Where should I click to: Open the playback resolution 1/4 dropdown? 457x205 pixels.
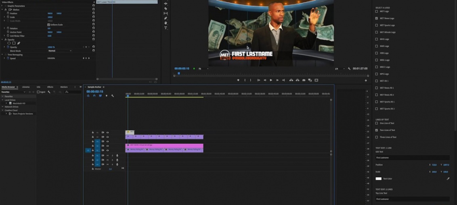pos(340,68)
